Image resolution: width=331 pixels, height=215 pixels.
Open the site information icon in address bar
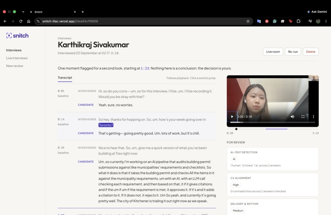[x=38, y=21]
